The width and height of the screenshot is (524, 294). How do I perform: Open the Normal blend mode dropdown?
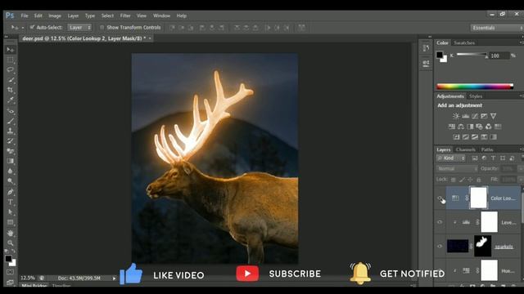(457, 169)
